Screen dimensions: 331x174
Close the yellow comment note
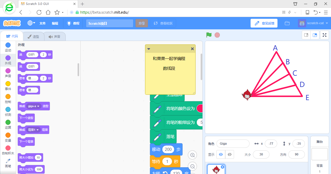pos(192,49)
